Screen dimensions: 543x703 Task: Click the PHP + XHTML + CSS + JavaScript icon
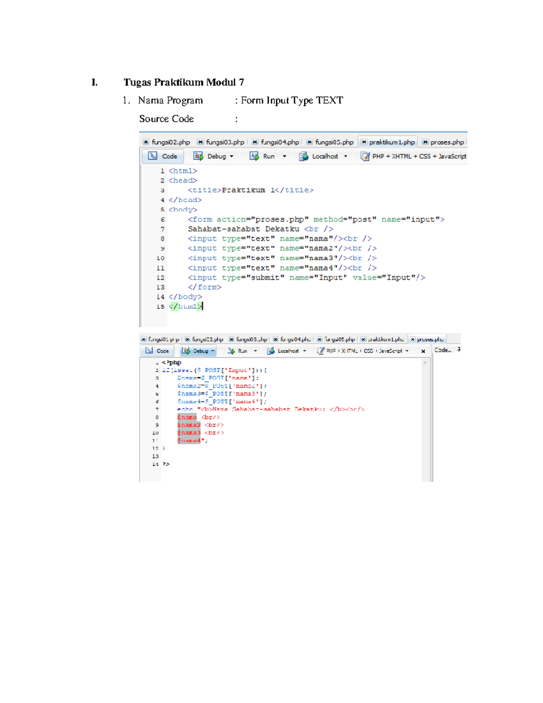[364, 156]
